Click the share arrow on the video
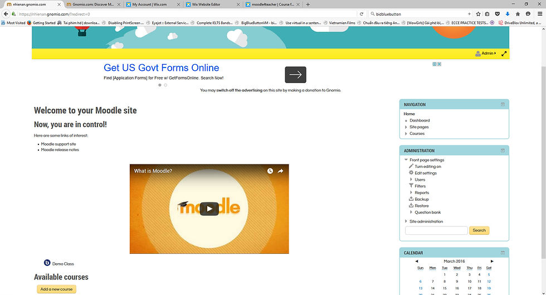 280,171
